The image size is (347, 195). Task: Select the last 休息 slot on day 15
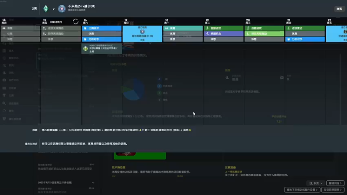point(61,39)
